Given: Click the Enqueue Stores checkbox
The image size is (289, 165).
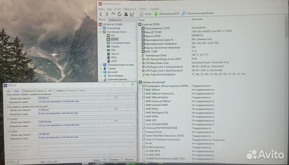Looking at the screenshot, I should [144, 132].
